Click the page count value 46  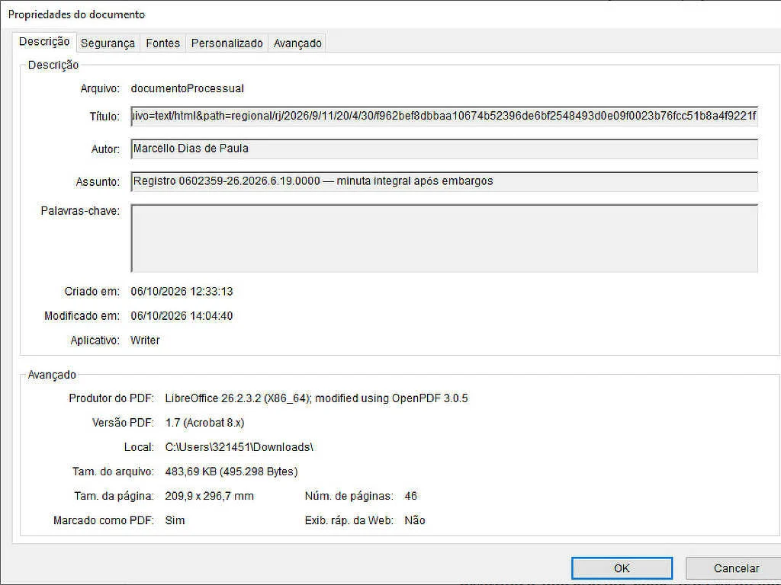point(411,496)
